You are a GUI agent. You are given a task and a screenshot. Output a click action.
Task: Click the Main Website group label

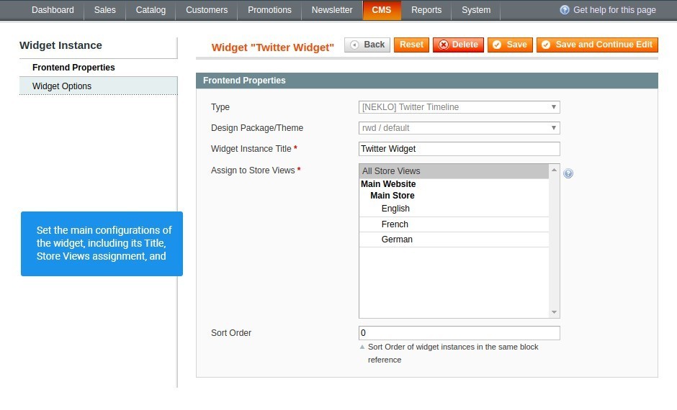pos(388,184)
